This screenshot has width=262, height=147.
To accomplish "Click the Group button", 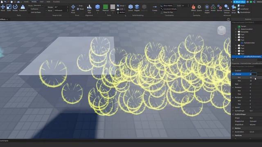I will (x=121, y=6).
